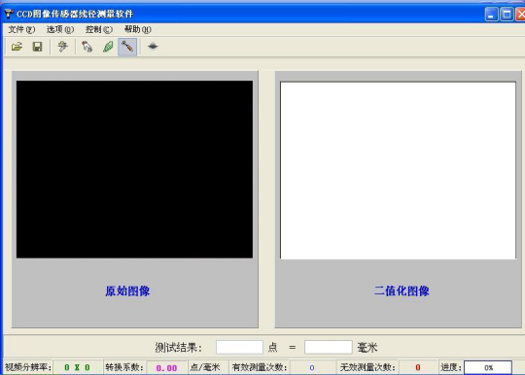Open the 帮助(H) menu
Image resolution: width=525 pixels, height=375 pixels.
click(x=138, y=29)
